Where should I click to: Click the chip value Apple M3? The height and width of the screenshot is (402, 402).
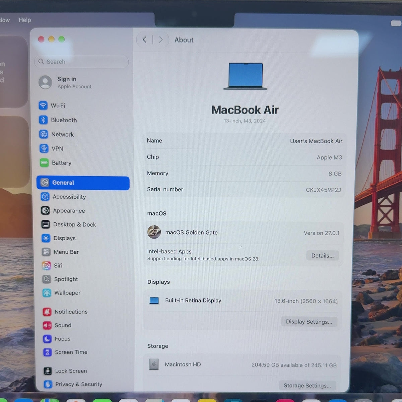pyautogui.click(x=329, y=157)
